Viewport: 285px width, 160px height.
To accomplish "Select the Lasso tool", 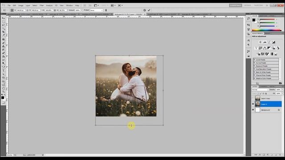I will tap(3, 25).
